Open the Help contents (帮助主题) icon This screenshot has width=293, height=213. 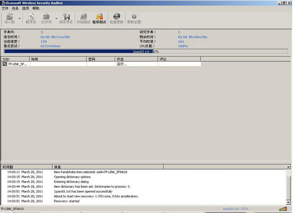(x=134, y=19)
